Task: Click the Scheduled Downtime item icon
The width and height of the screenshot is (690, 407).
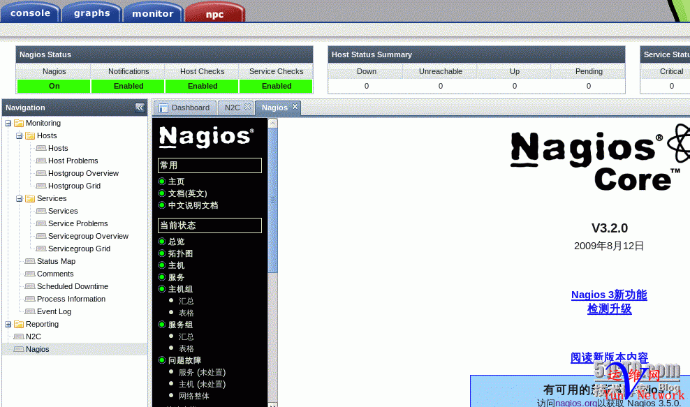Action: [x=30, y=286]
